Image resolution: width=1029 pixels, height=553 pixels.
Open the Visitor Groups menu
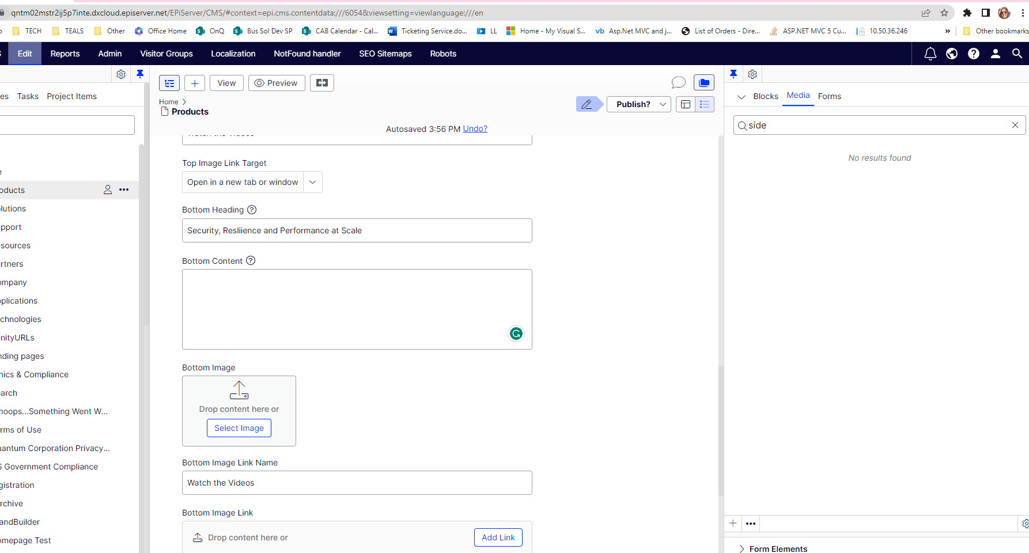[167, 54]
